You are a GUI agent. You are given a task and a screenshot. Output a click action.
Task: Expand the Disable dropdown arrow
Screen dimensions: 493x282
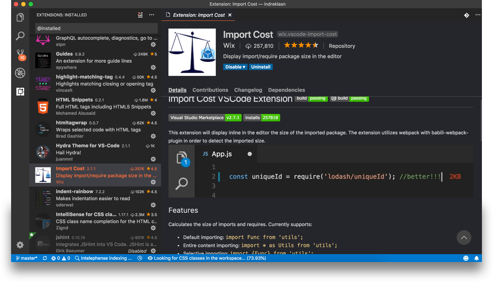pyautogui.click(x=244, y=67)
